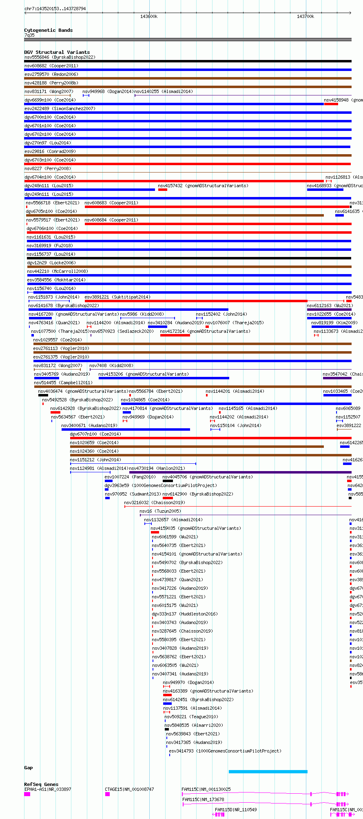This screenshot has width=363, height=819.
Task: Click the EPHA1-AS1|NR_033897 gene label
Action: click(x=48, y=789)
